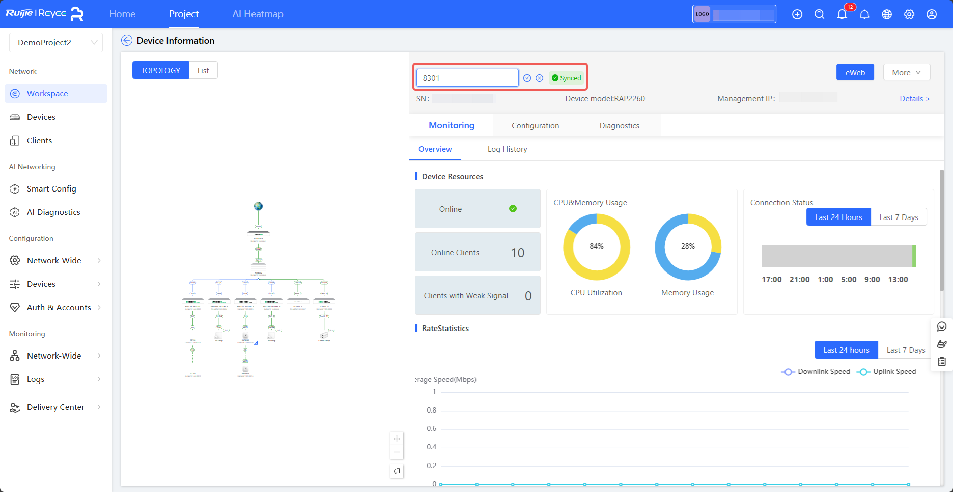
Task: Zoom out topology with minus button
Action: click(x=397, y=452)
